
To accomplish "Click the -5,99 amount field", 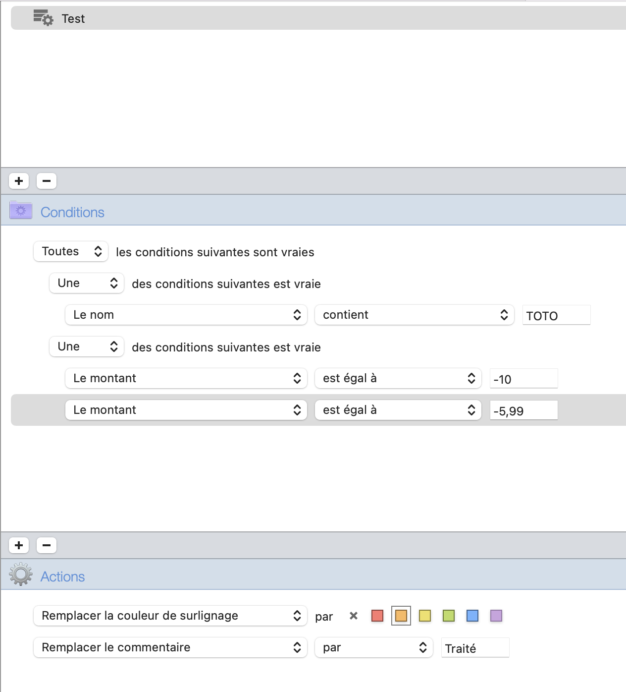I will [524, 410].
